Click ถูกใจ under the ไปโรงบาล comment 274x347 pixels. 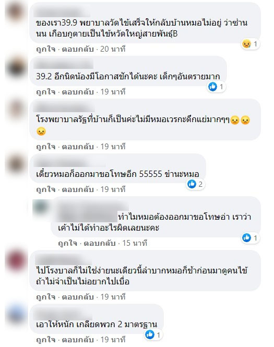point(45,297)
